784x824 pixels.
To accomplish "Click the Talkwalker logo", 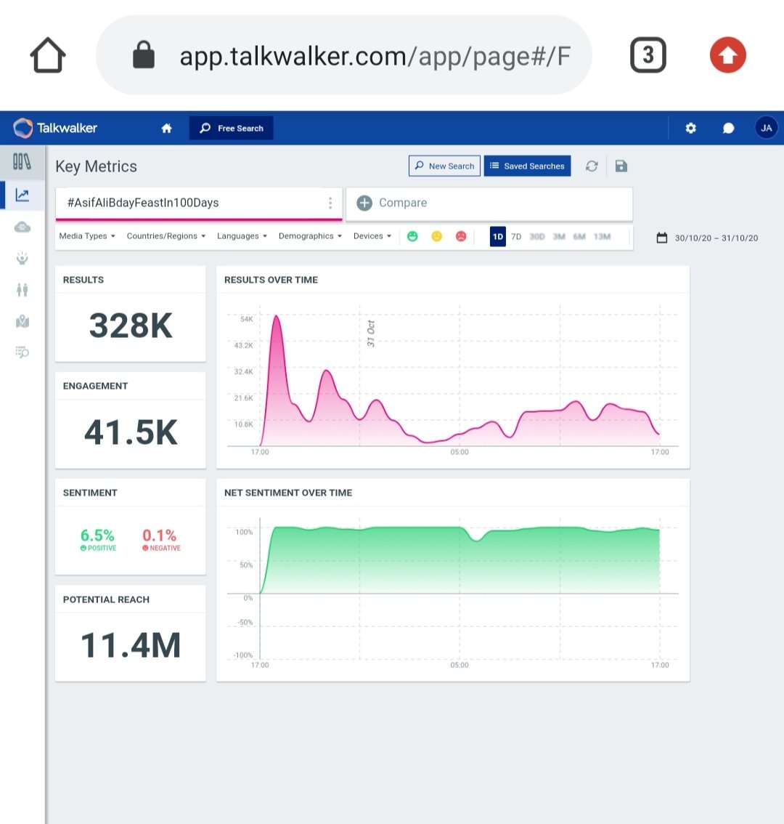I will coord(55,128).
